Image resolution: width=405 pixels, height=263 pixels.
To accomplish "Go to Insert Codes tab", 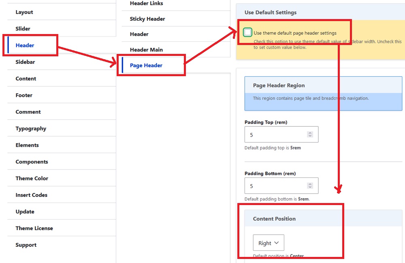I will pos(32,195).
